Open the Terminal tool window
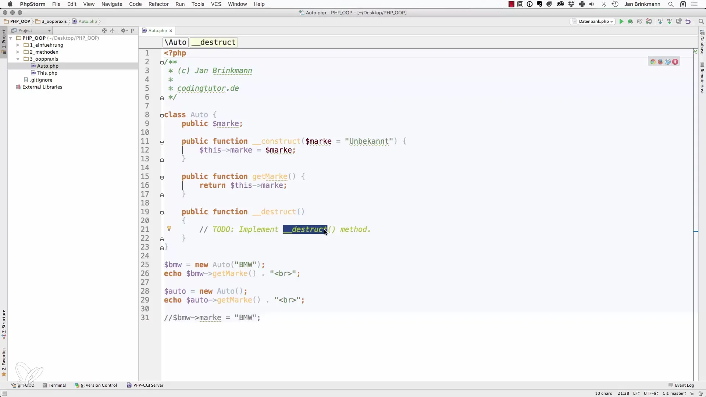This screenshot has height=397, width=706. pyautogui.click(x=54, y=385)
